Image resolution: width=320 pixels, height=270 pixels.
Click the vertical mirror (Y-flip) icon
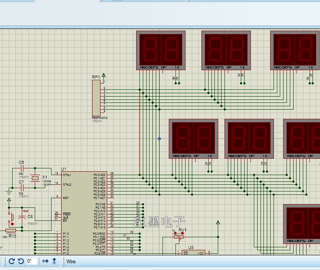(54, 261)
